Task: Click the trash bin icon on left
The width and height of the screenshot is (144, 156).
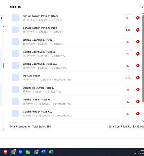Action: 2,18
